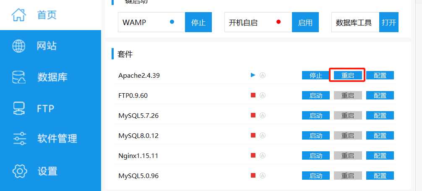Click the home house icon in sidebar

point(19,15)
